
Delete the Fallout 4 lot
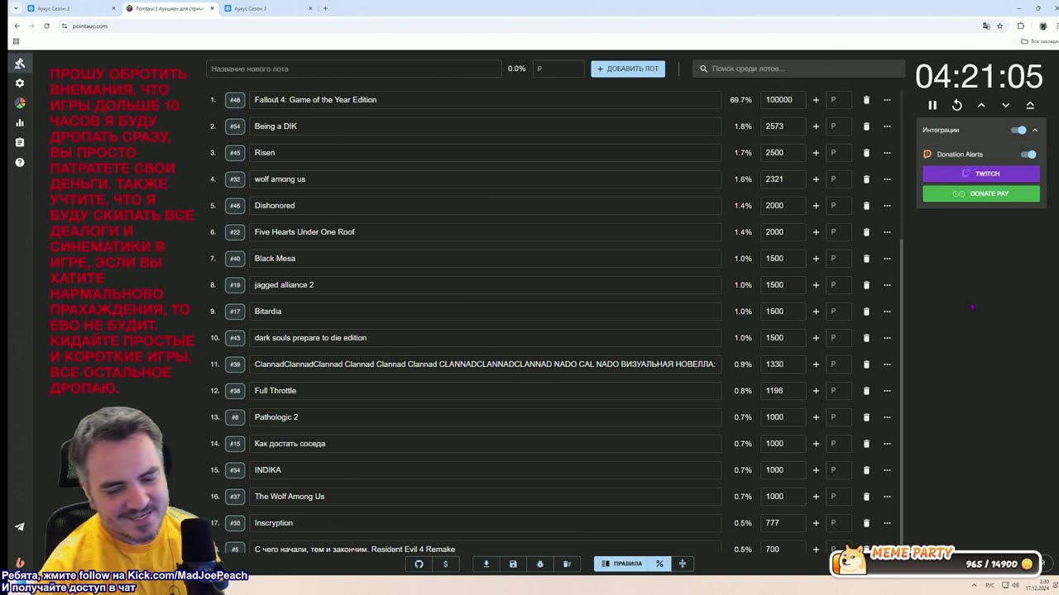click(866, 100)
